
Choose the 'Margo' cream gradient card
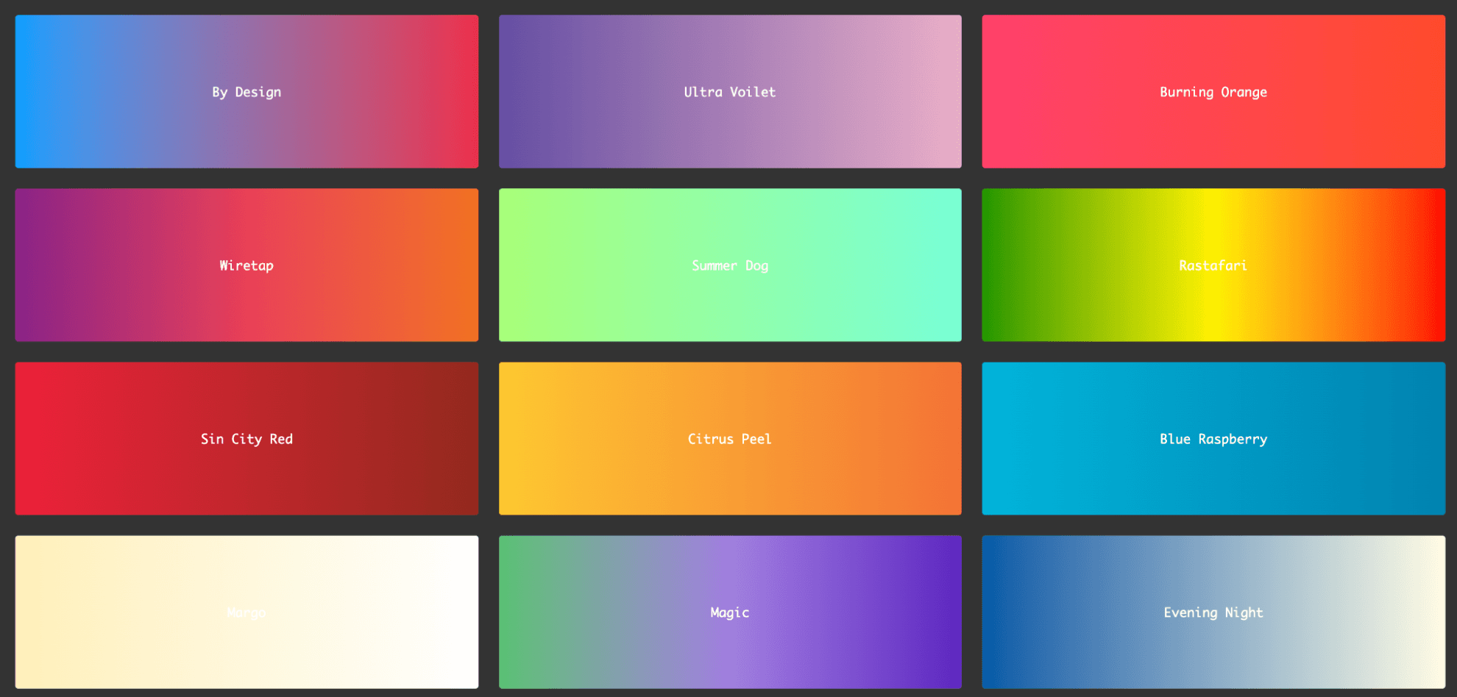click(x=247, y=612)
